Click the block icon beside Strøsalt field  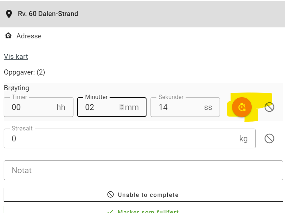click(269, 138)
